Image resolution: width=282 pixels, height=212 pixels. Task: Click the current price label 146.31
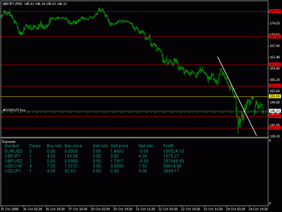[275, 111]
